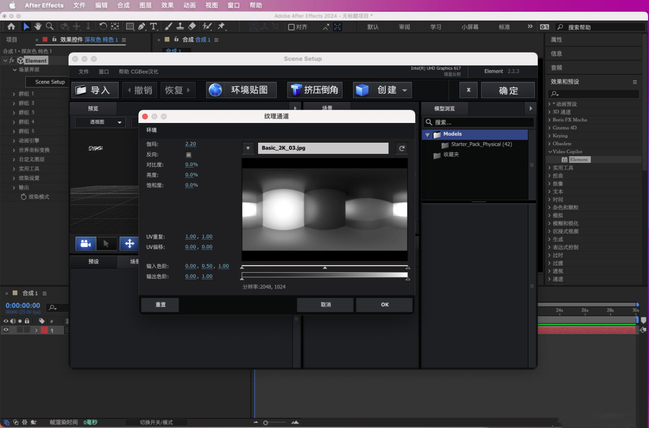Expand layer 1 in the timeline
Screen dimensions: 649x428
36,330
